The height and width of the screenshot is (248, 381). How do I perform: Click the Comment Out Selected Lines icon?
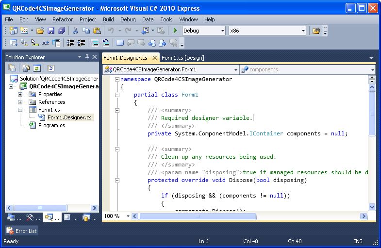pyautogui.click(x=95, y=43)
